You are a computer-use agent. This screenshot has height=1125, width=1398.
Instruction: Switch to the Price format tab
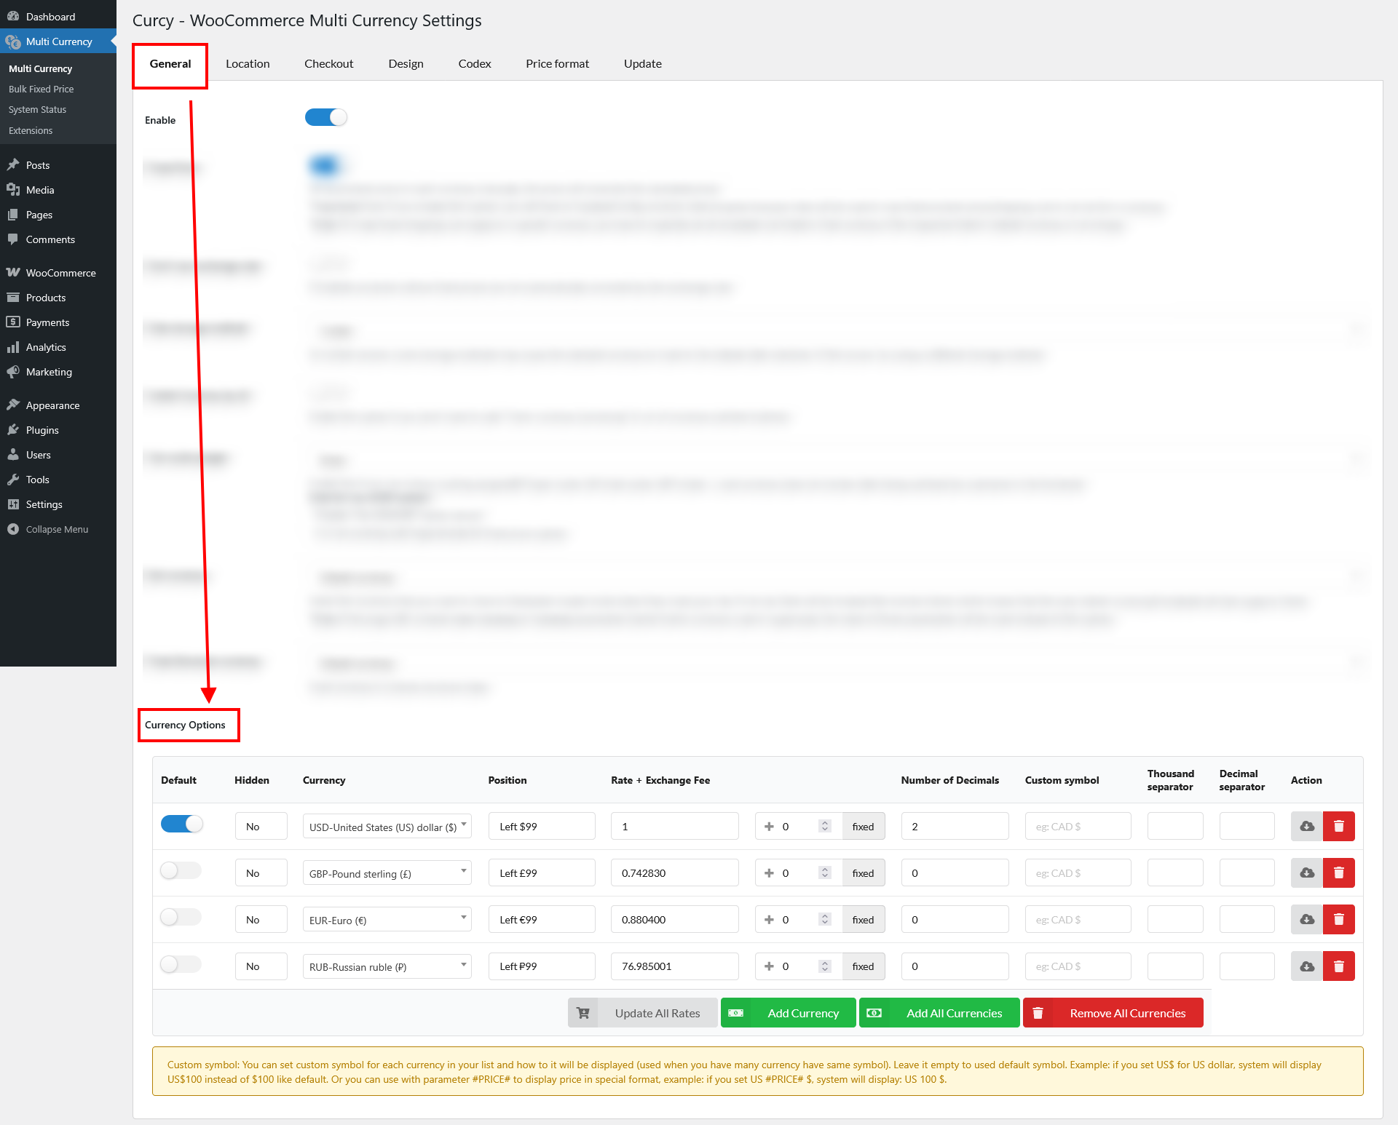[x=558, y=64]
